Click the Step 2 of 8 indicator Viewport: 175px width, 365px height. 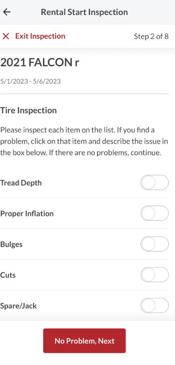coord(151,37)
